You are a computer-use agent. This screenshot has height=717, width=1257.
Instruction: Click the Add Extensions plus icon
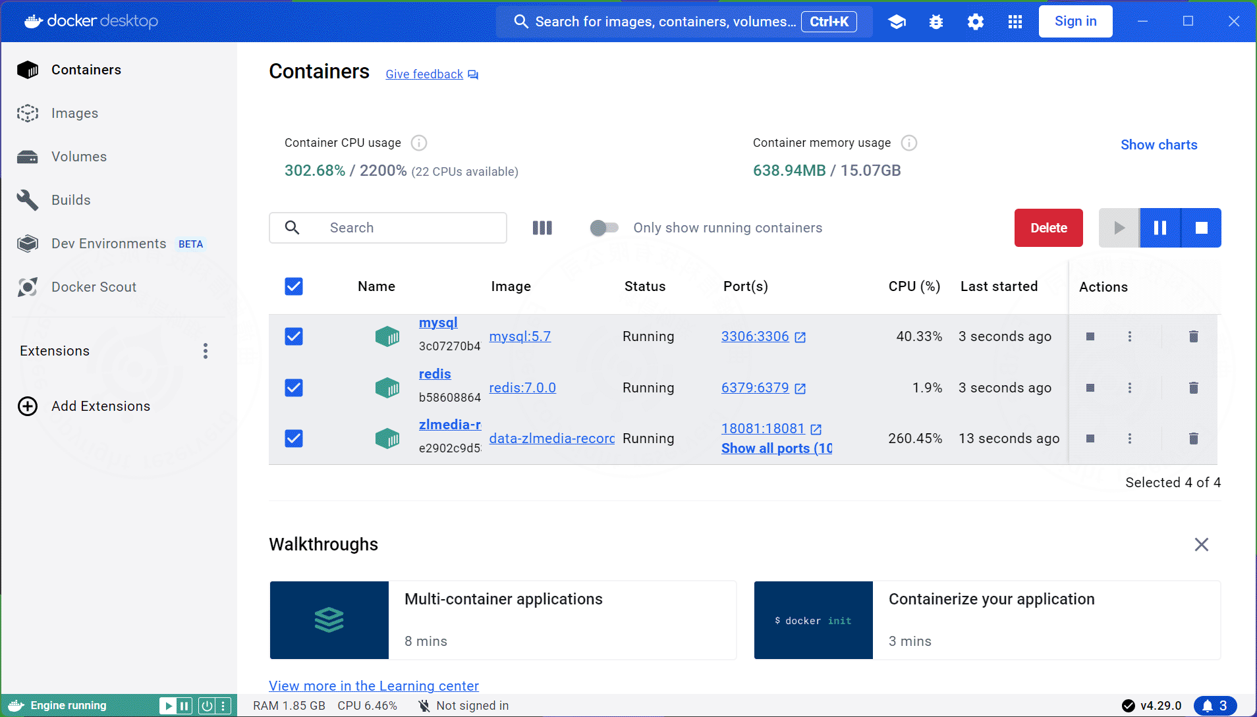pos(28,406)
